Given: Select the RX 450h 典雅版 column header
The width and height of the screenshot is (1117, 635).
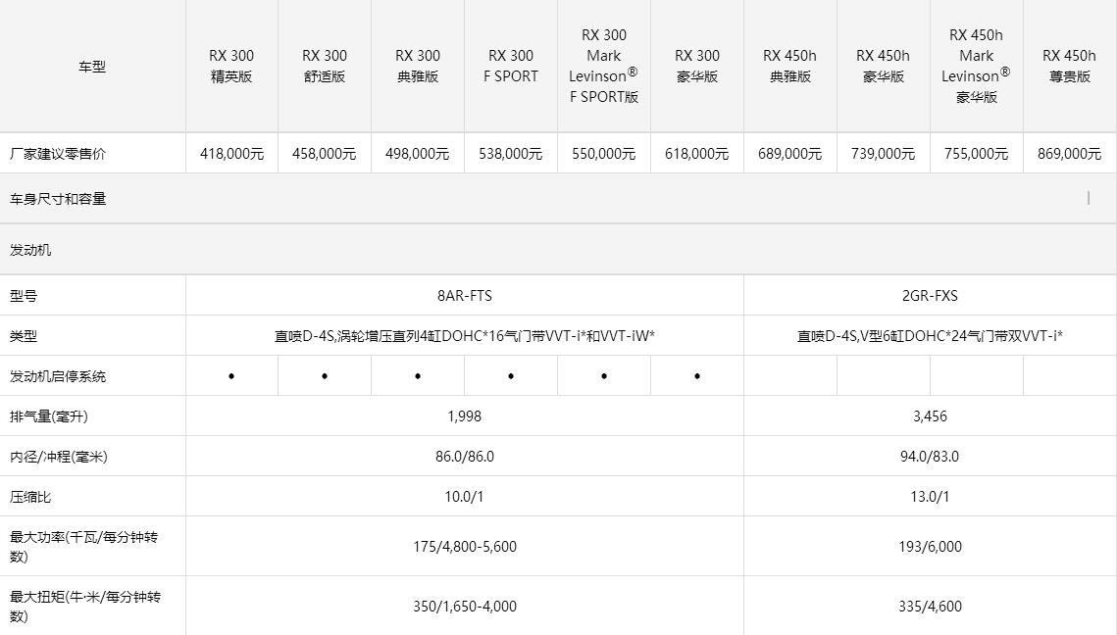Looking at the screenshot, I should [x=790, y=67].
